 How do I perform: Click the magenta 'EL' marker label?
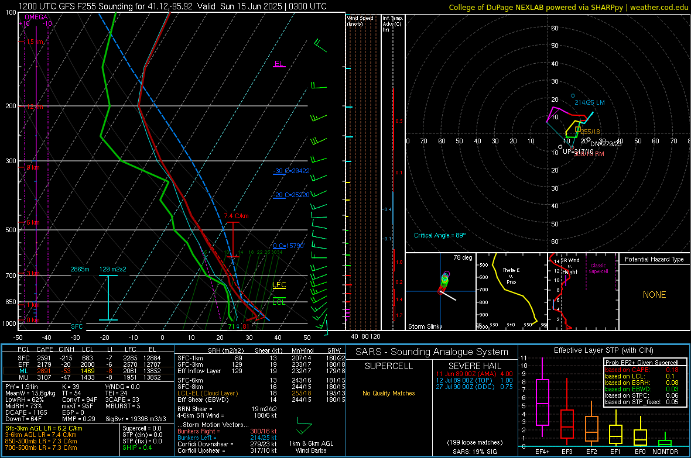[x=279, y=63]
